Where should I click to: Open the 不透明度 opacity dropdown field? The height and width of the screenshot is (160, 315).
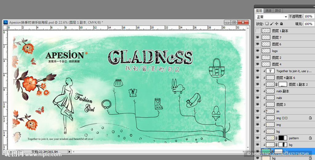click(309, 17)
